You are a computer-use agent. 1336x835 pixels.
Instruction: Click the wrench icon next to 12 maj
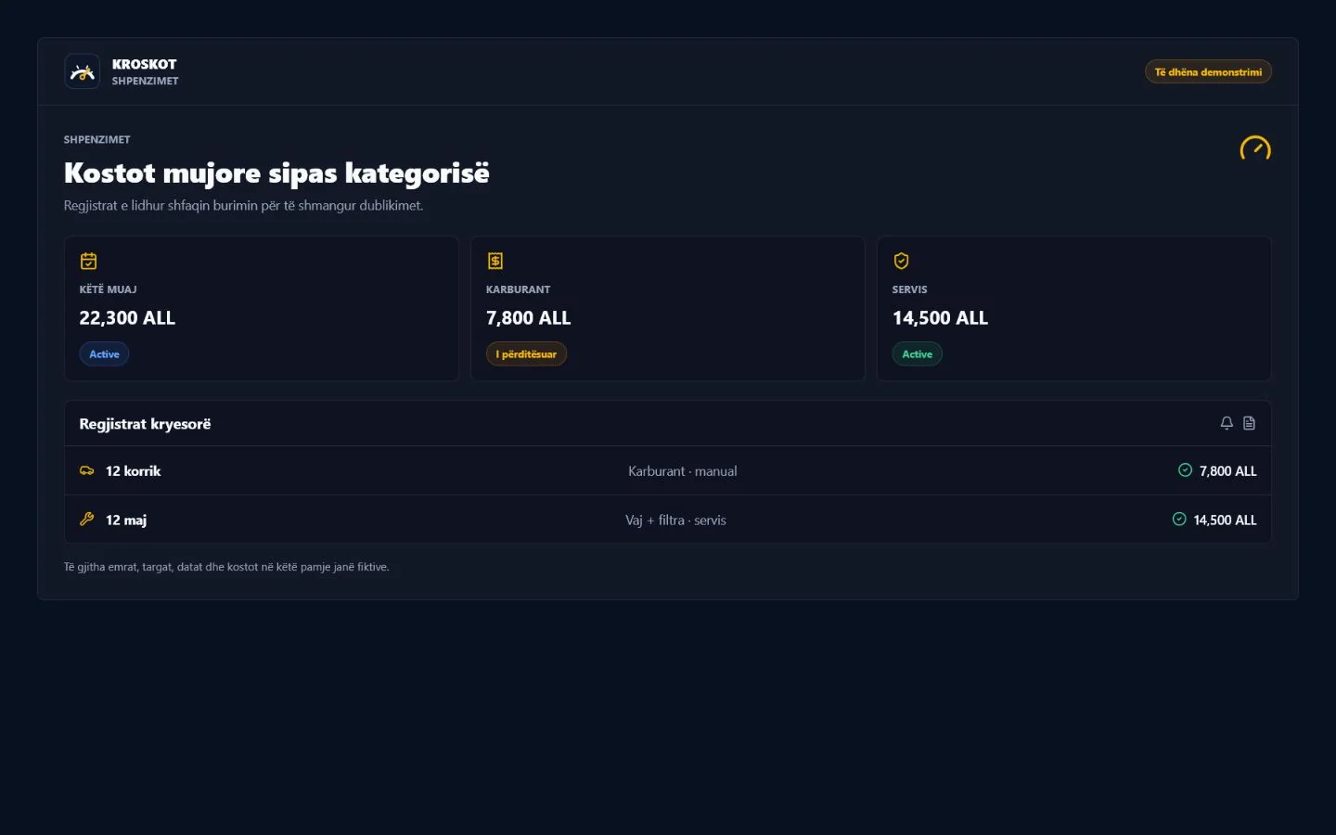[x=86, y=520]
